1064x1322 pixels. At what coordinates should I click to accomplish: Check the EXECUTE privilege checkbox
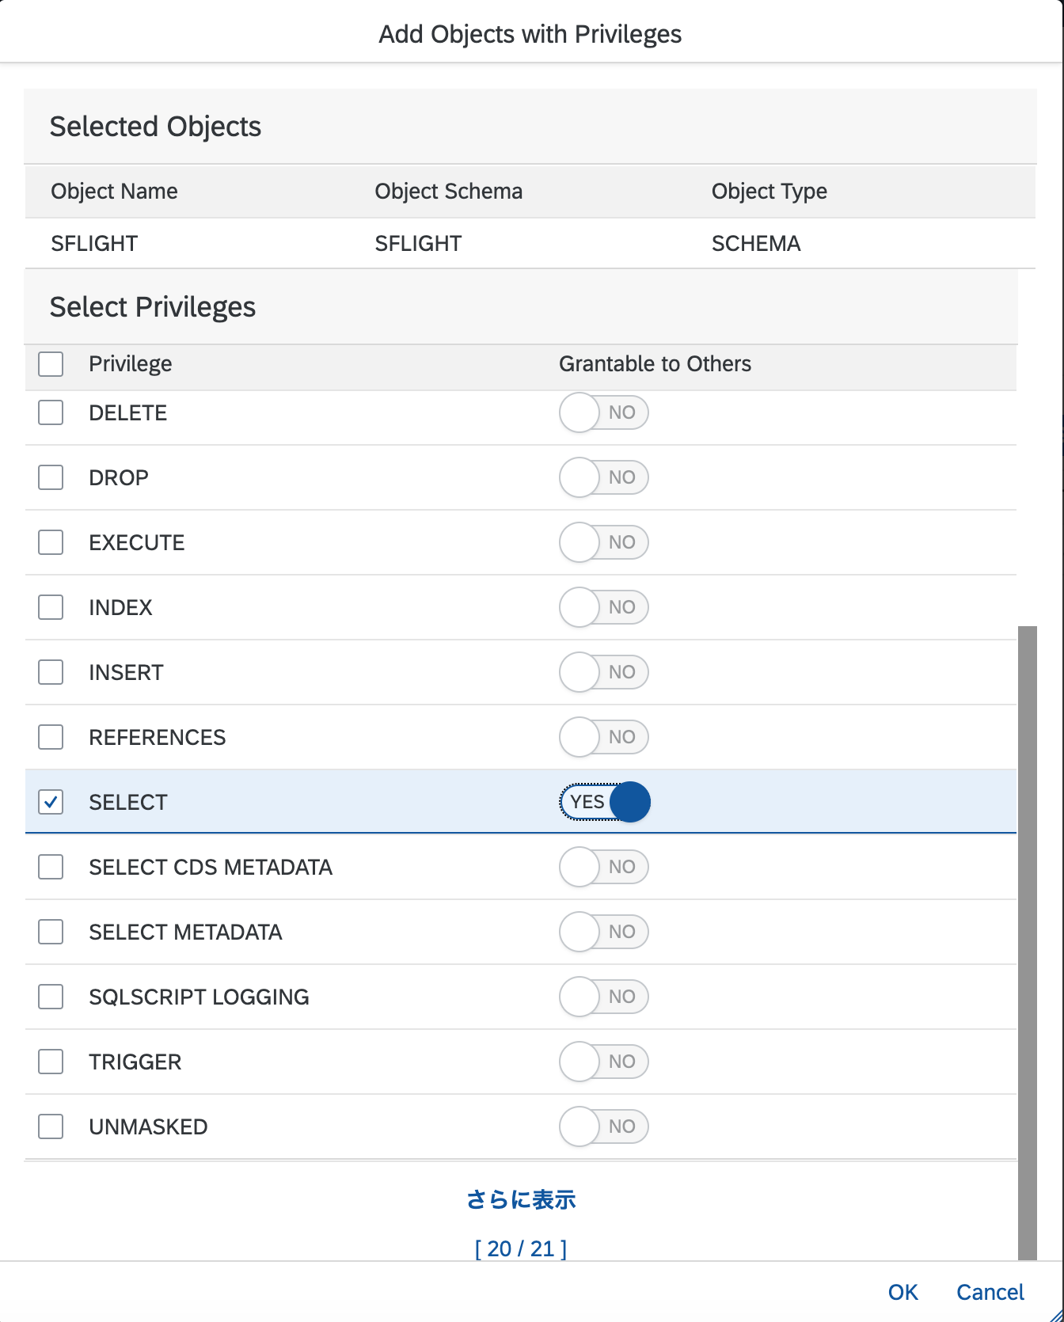51,542
